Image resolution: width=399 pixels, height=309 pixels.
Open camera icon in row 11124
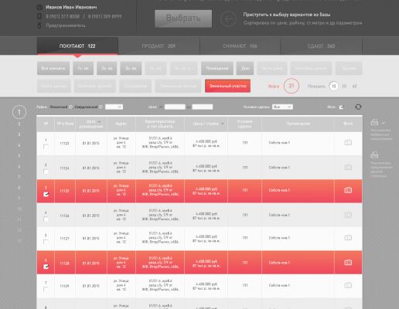348,168
